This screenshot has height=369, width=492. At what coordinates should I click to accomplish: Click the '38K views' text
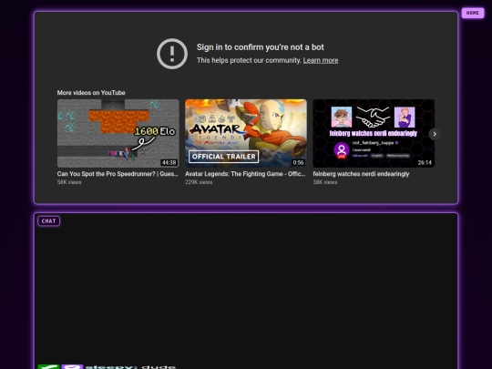click(324, 182)
